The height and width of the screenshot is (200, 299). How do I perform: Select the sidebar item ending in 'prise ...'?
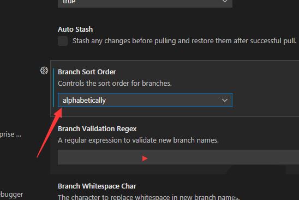point(10,134)
